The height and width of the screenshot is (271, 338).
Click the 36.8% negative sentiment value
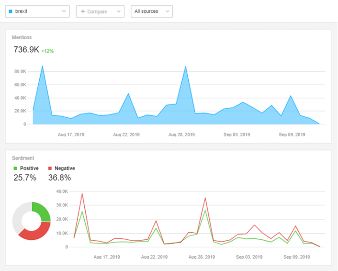coord(59,178)
